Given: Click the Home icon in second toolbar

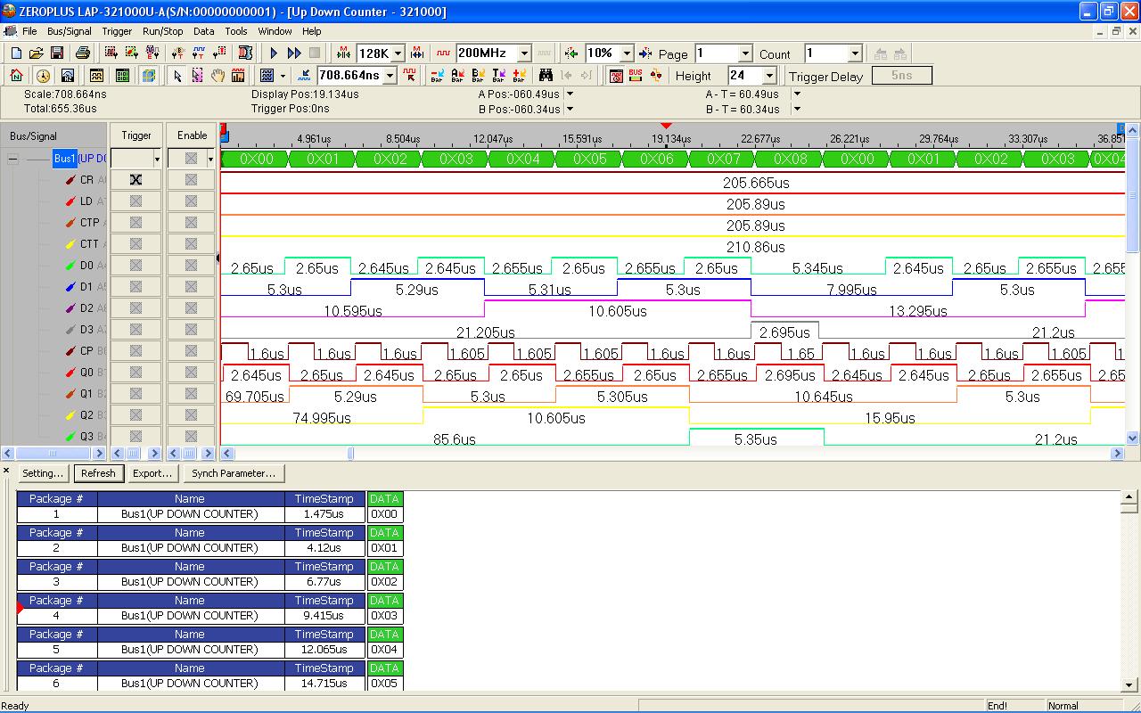Looking at the screenshot, I should click(16, 76).
